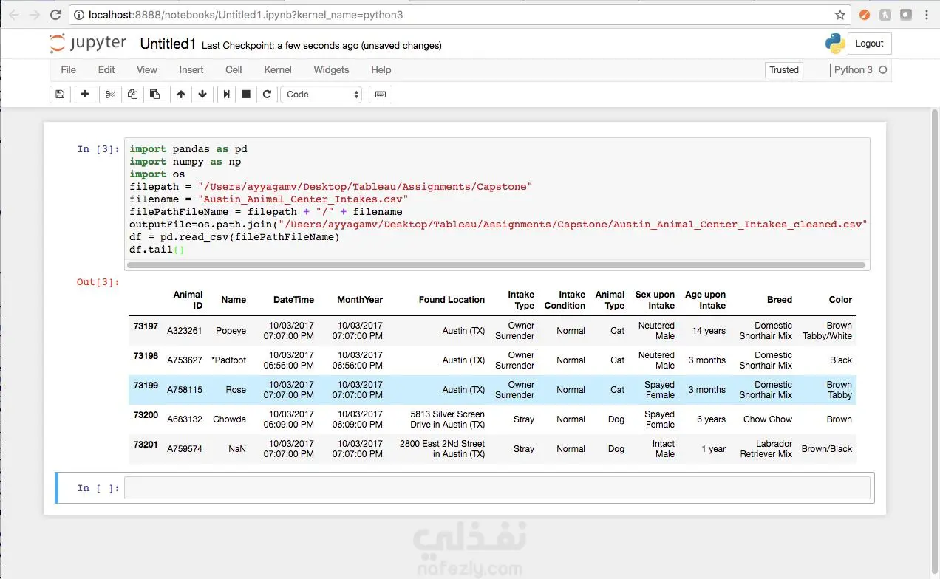Open the Insert menu
The width and height of the screenshot is (940, 579).
[x=191, y=69]
